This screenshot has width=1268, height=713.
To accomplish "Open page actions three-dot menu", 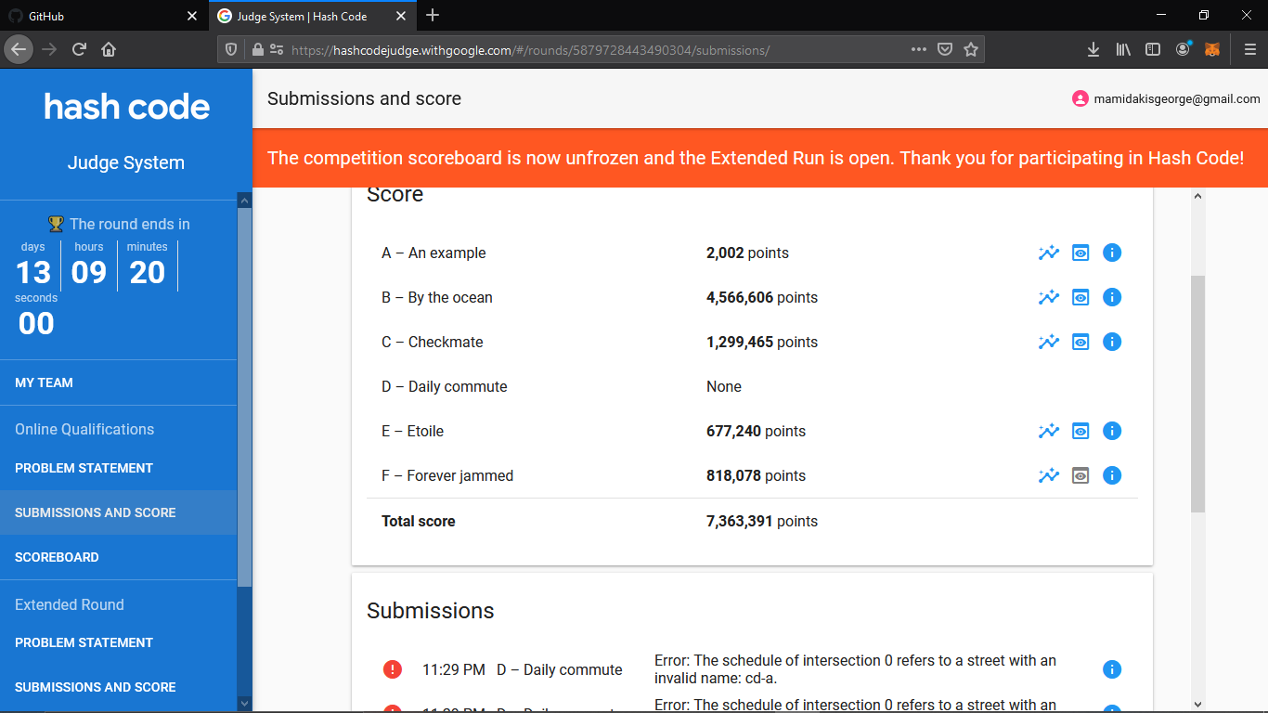I will [x=918, y=50].
